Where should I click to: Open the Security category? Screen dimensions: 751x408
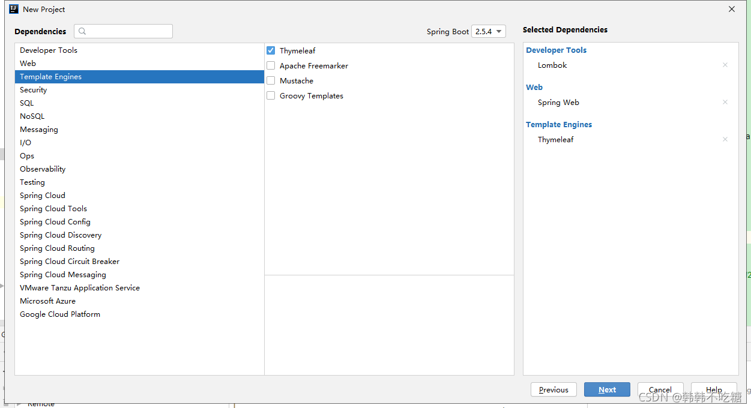tap(139, 90)
